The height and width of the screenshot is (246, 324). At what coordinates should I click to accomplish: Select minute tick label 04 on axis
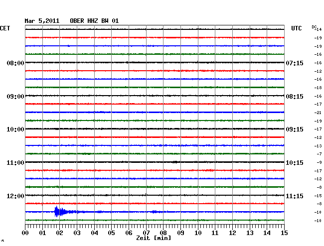[94, 233]
